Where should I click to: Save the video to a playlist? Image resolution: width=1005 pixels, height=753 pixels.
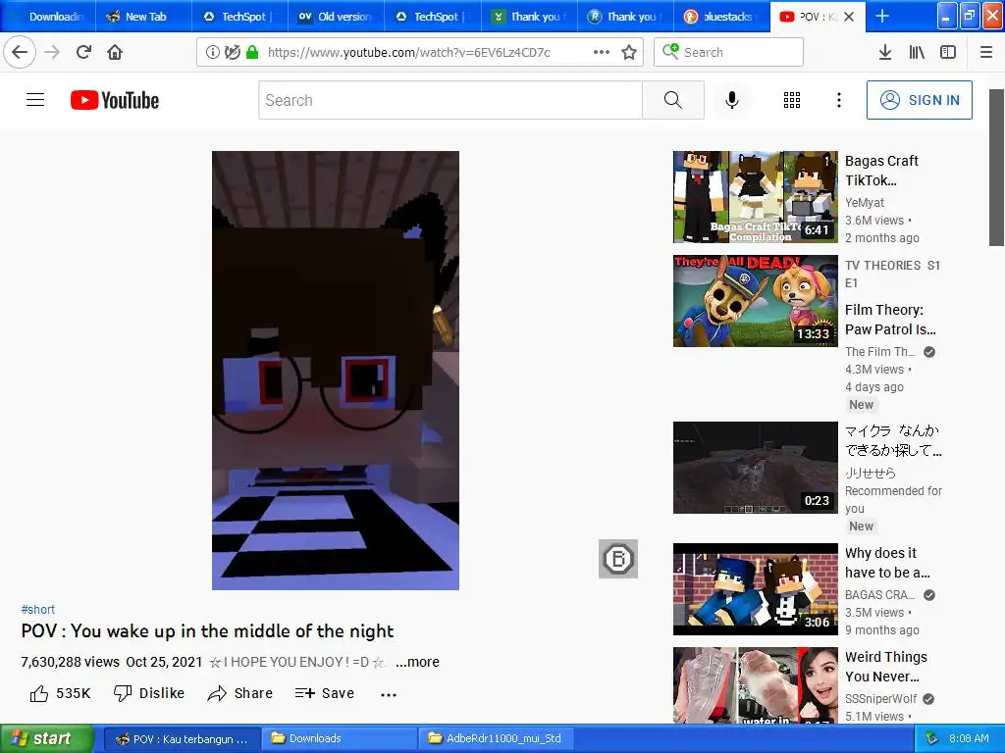[324, 693]
